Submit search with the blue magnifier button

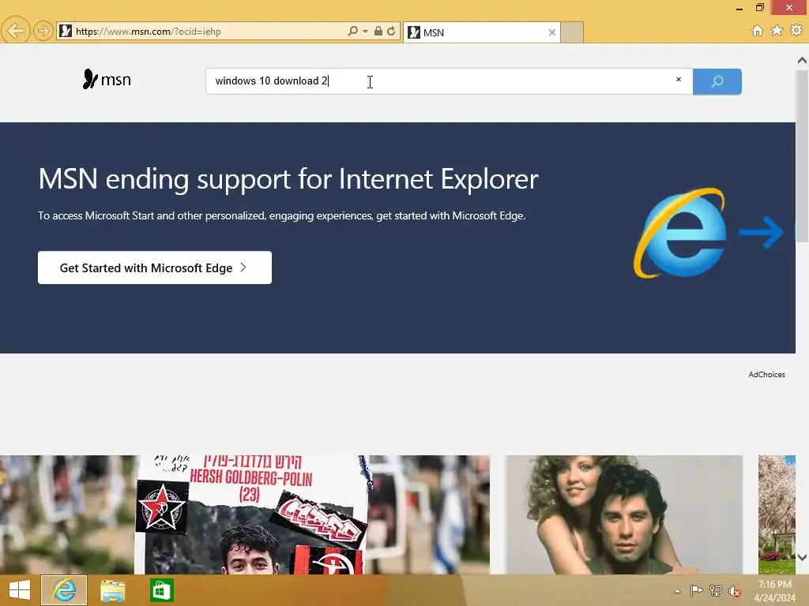(x=717, y=81)
